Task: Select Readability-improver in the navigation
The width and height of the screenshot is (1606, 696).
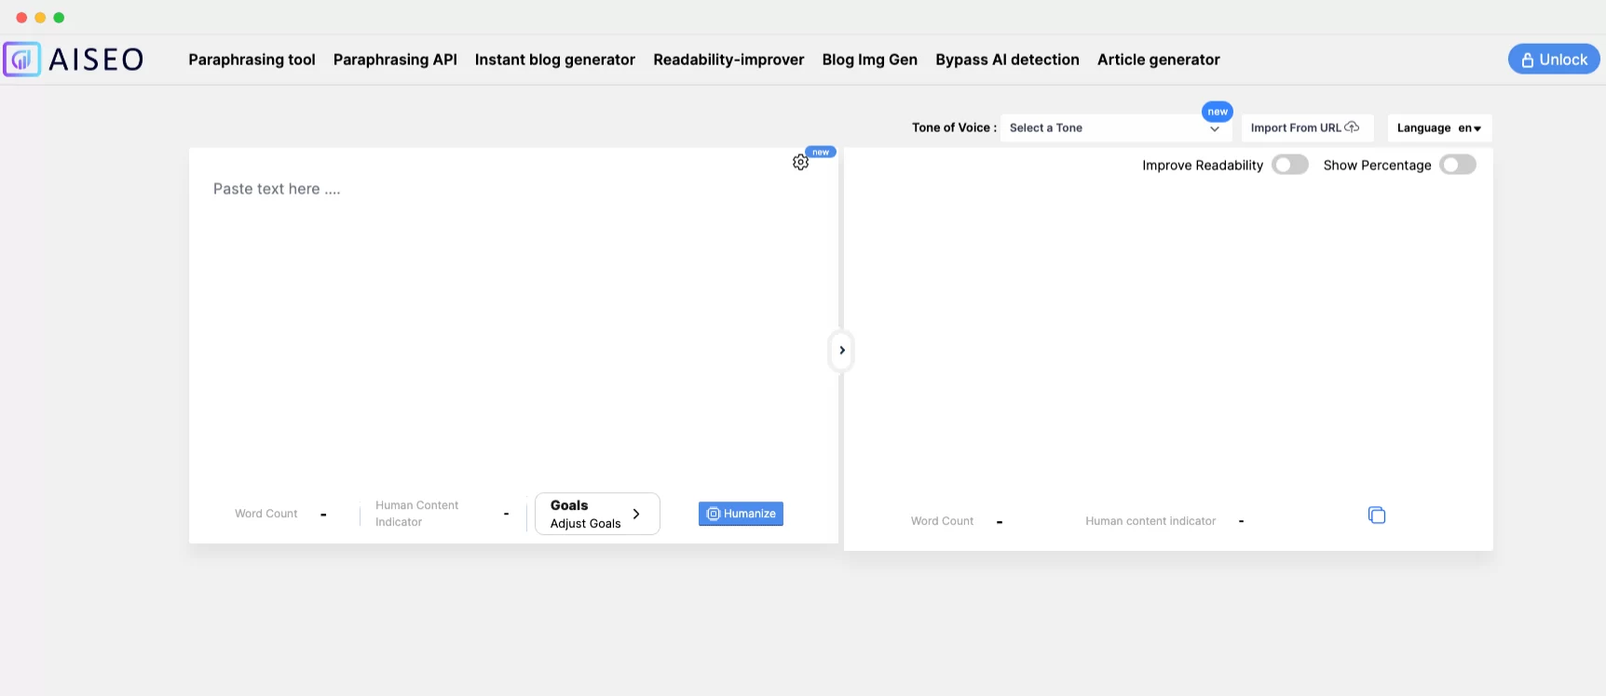Action: [728, 60]
